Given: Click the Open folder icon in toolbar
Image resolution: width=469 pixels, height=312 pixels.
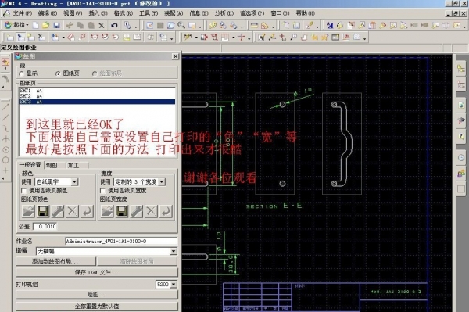Looking at the screenshot, I should click(x=46, y=26).
